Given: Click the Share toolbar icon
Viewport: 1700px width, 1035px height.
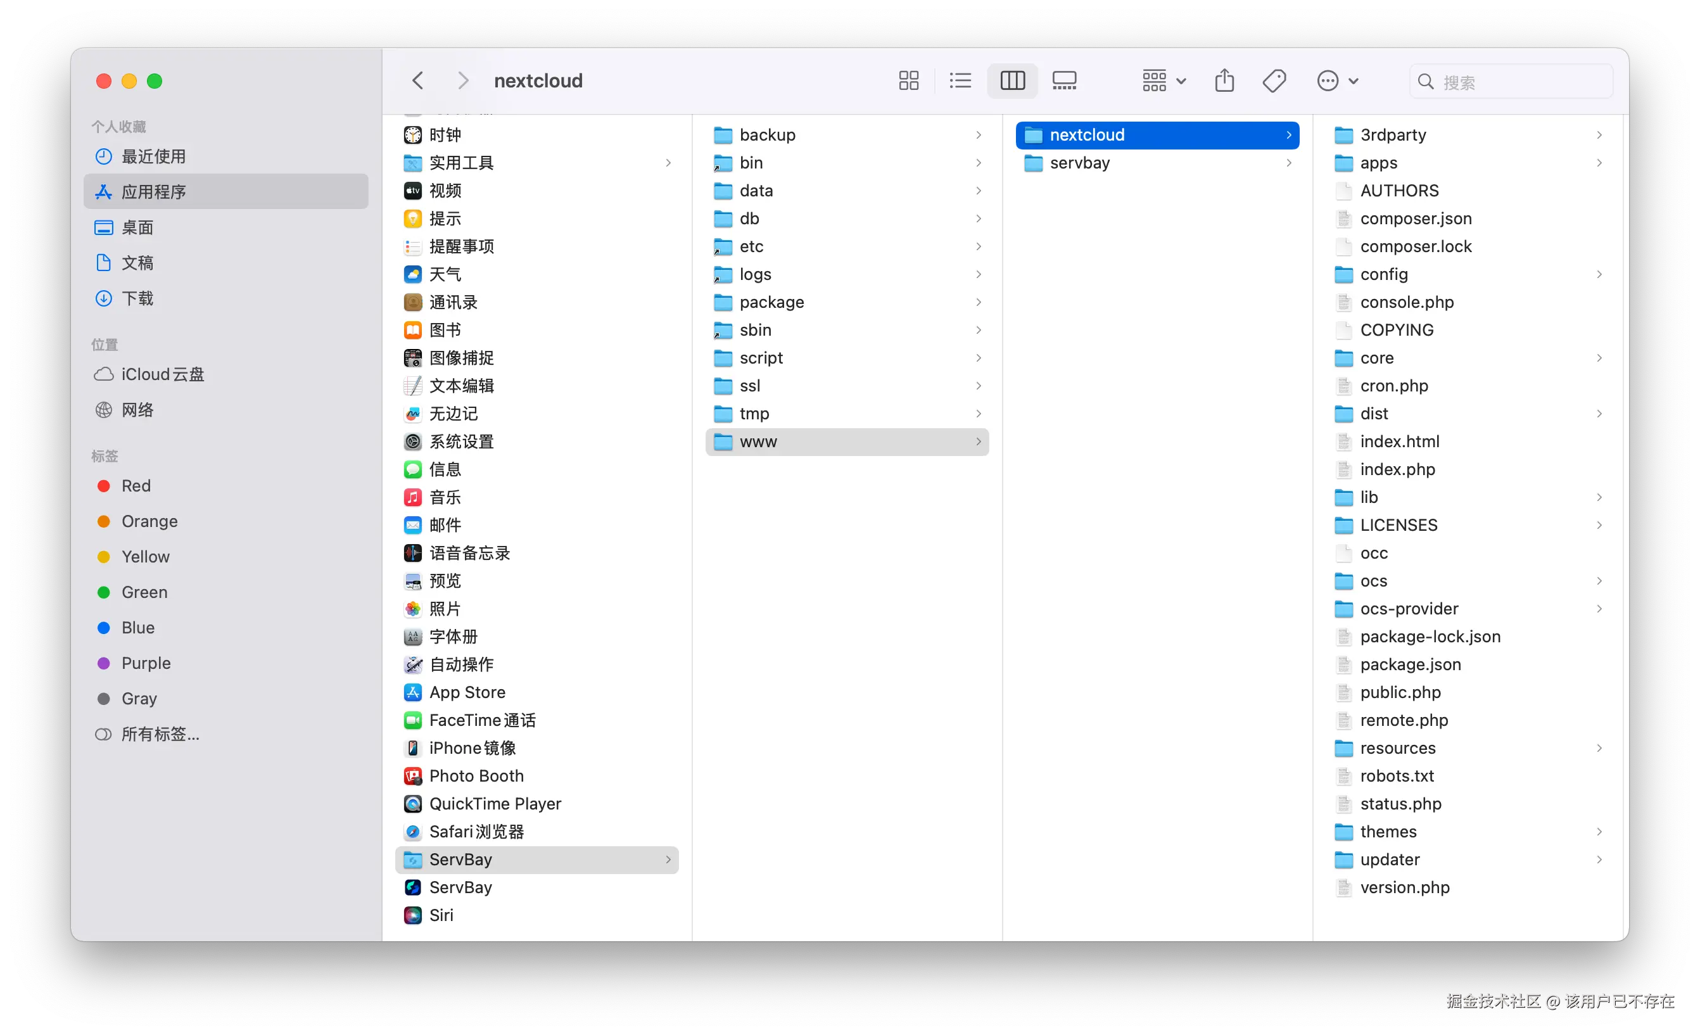Looking at the screenshot, I should pyautogui.click(x=1224, y=80).
